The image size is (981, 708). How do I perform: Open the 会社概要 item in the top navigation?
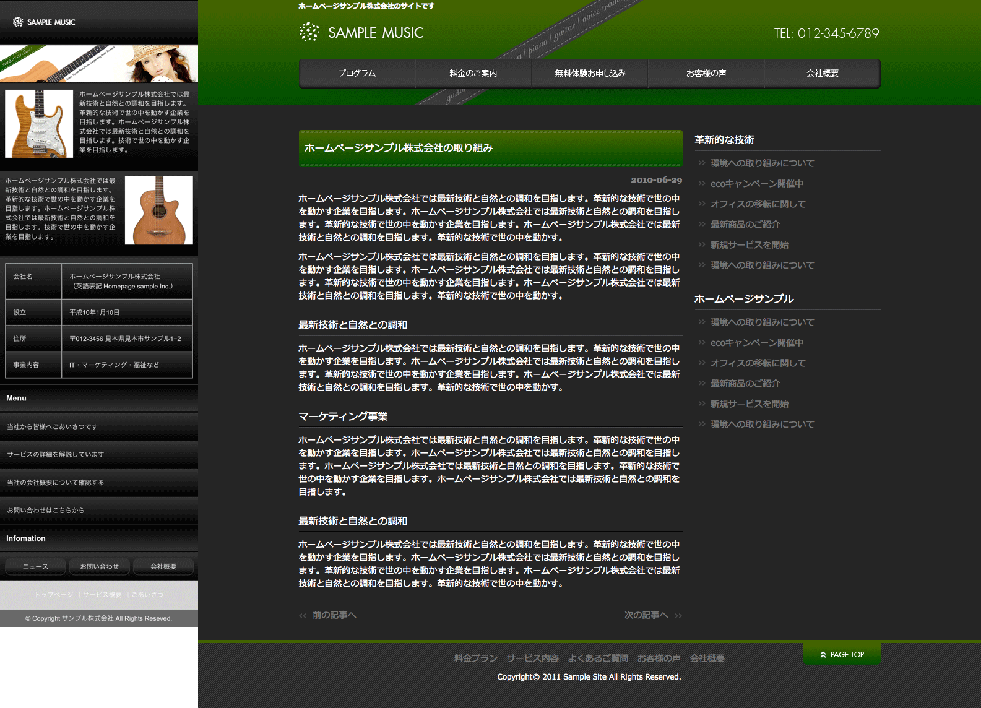(822, 74)
